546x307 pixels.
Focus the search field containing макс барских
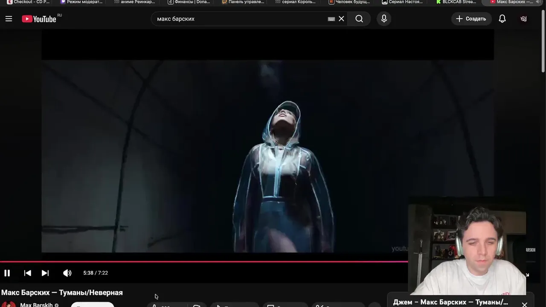[x=239, y=19]
